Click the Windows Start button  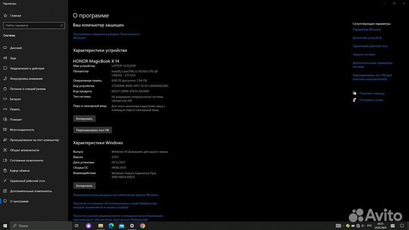tap(5, 225)
